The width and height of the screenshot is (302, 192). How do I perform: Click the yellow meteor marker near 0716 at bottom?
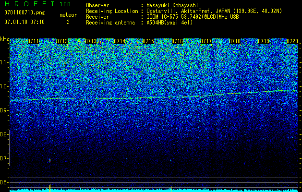[x=171, y=189]
